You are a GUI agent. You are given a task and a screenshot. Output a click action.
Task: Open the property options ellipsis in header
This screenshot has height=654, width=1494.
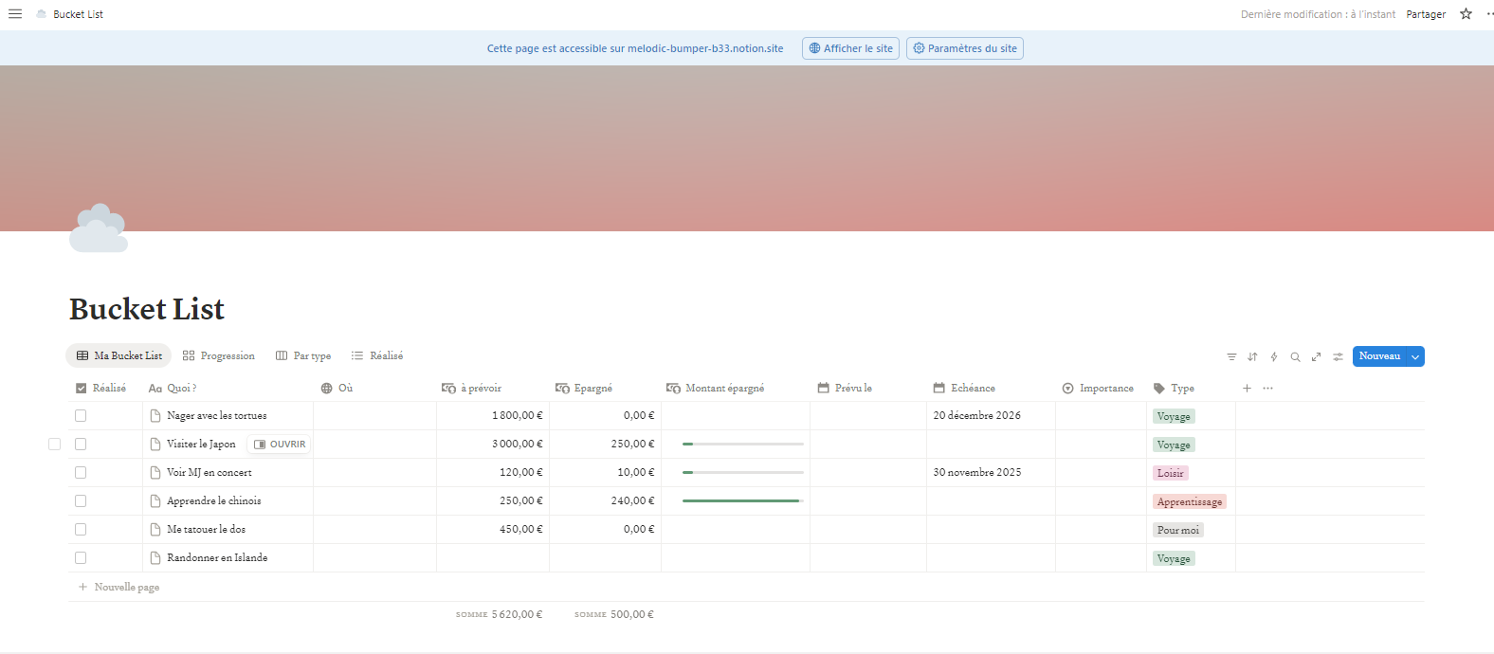[1268, 388]
